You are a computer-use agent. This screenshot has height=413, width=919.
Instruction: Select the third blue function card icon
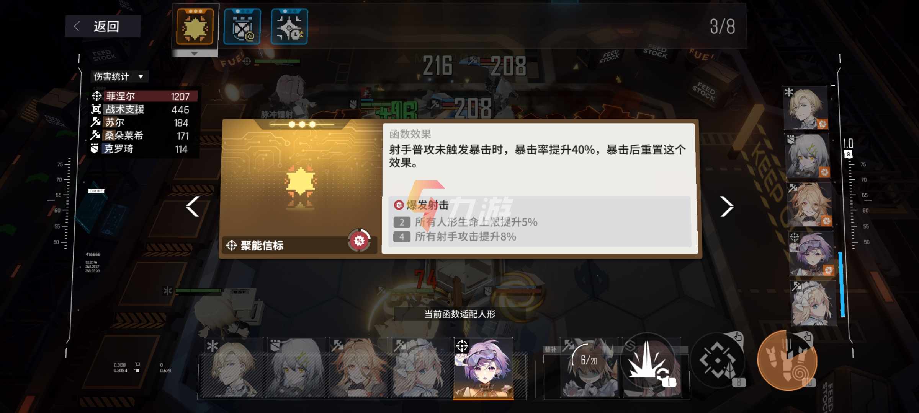(289, 26)
